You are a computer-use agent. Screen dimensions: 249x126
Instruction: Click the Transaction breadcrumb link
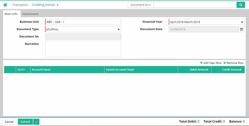[x=20, y=5]
